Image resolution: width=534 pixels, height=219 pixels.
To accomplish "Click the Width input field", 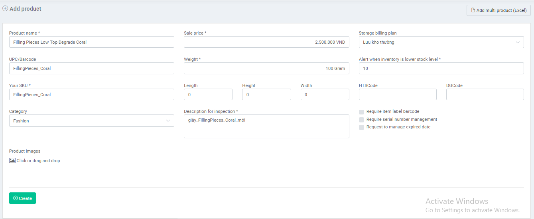I will pos(325,95).
